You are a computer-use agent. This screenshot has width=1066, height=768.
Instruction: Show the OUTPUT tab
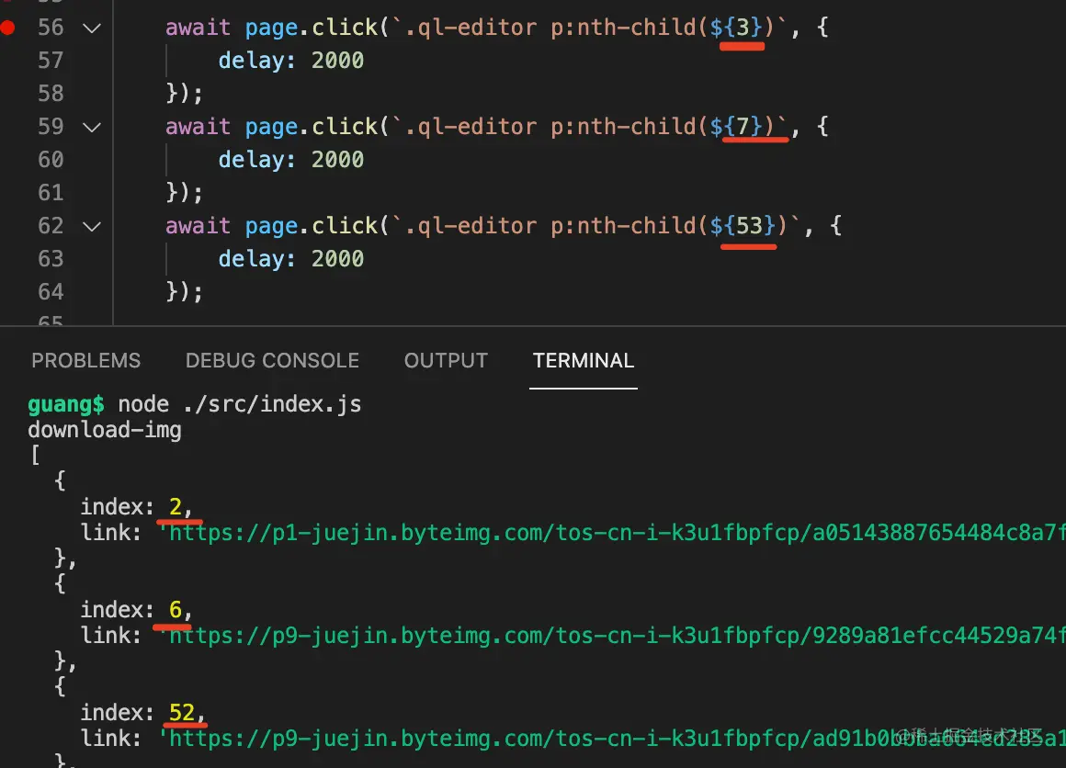coord(446,360)
